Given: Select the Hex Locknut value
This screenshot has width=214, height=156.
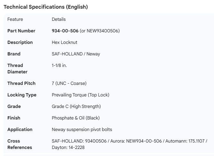Looking at the screenshot, I should [64, 42].
